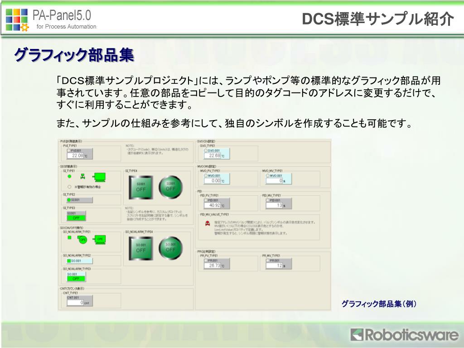Click the square SI001 OFF button in SI_TYPE4
464x348 pixels.
[x=141, y=187]
